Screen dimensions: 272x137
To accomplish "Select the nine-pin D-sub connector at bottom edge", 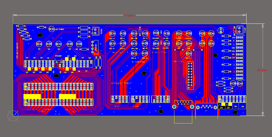I will [183, 112].
